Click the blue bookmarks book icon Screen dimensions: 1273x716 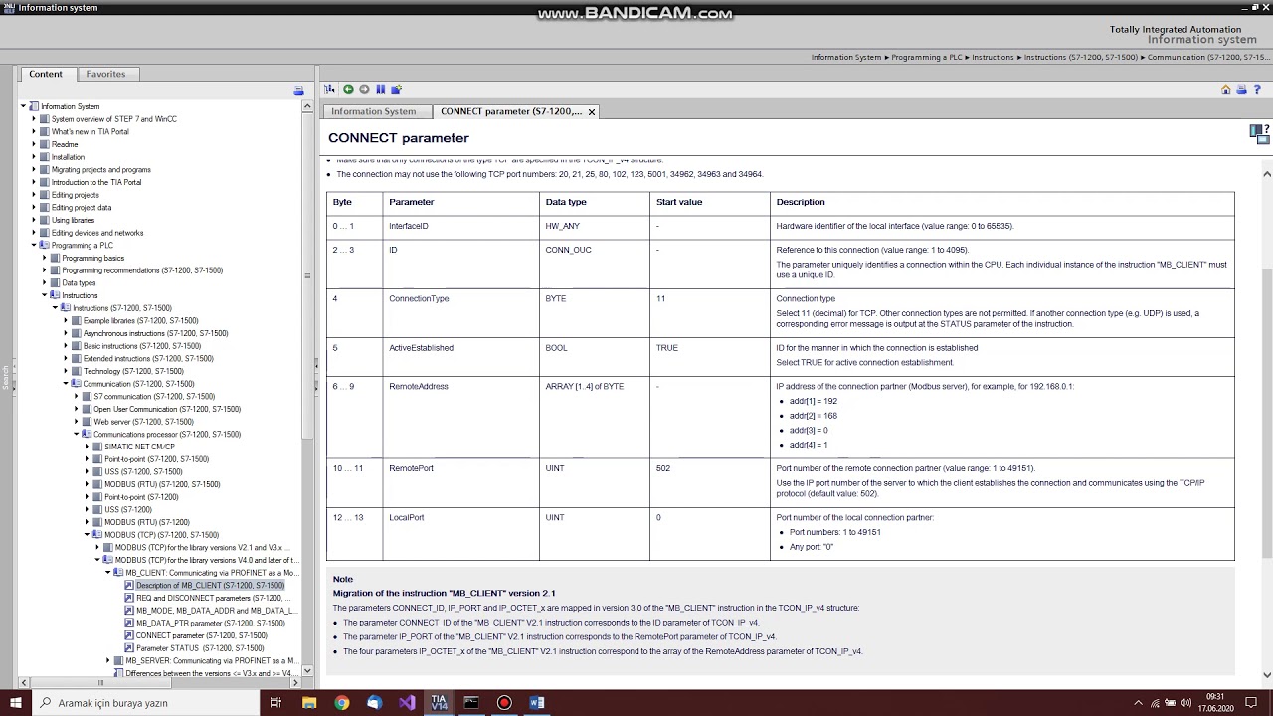point(380,89)
